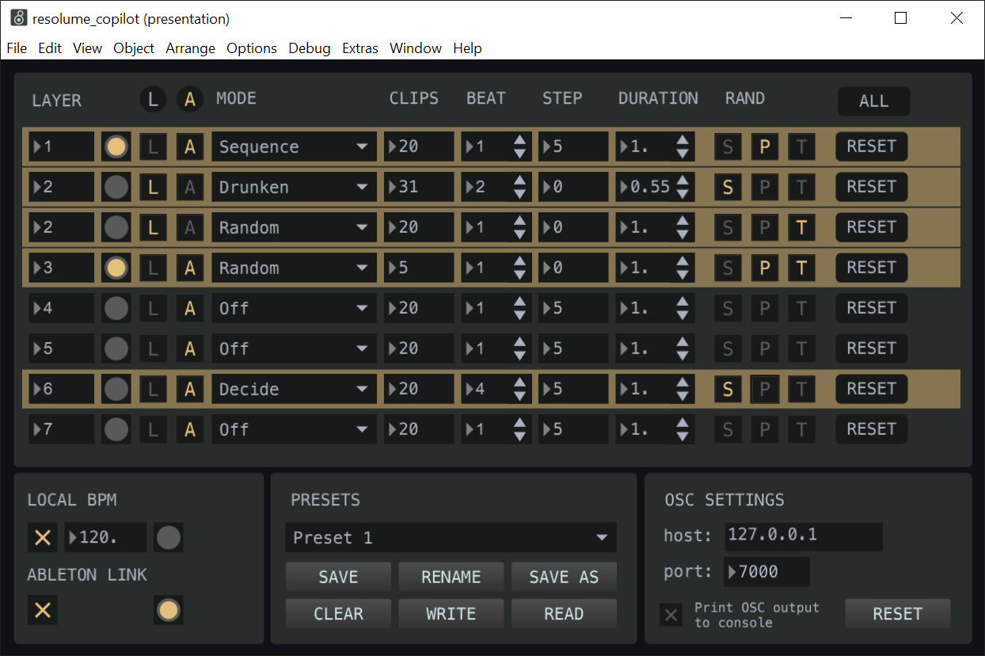This screenshot has height=656, width=985.
Task: Toggle L button in Sequence row
Action: (x=154, y=147)
